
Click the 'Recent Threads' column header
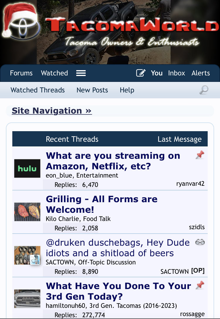click(x=72, y=139)
